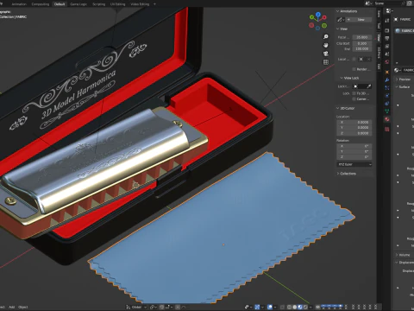Viewport: 414px width, 311px height.
Task: Switch to the Game Logic workspace tab
Action: coord(78,4)
